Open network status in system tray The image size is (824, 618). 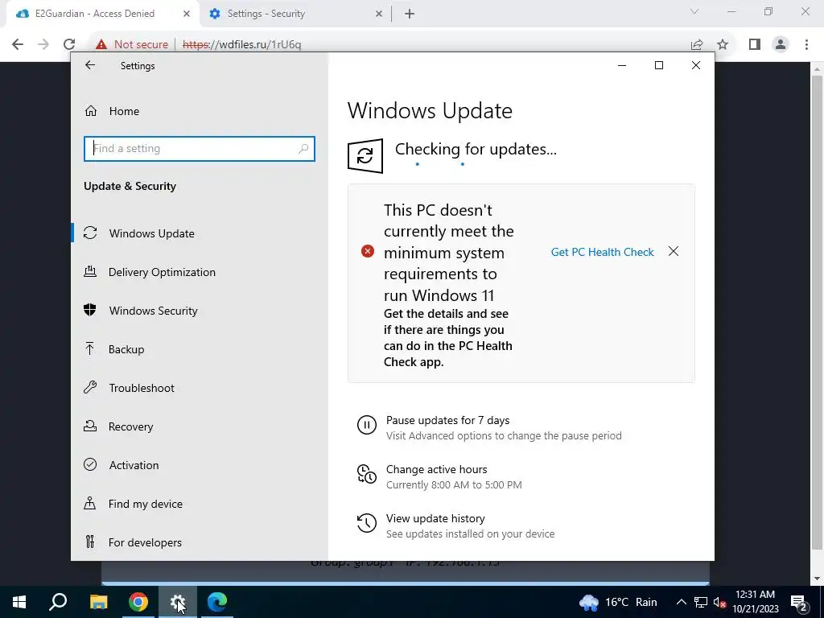pyautogui.click(x=701, y=602)
